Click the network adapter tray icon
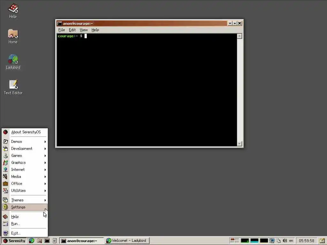The width and height of the screenshot is (327, 245). click(x=272, y=241)
